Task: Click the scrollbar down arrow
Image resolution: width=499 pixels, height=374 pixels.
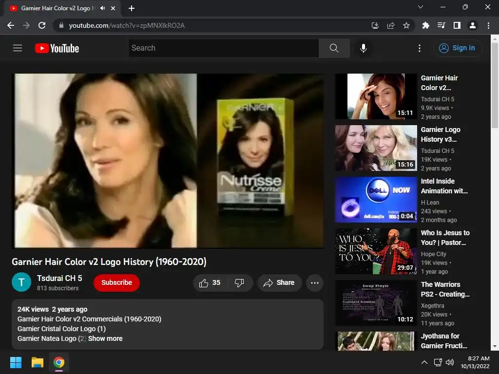Action: coord(495,346)
